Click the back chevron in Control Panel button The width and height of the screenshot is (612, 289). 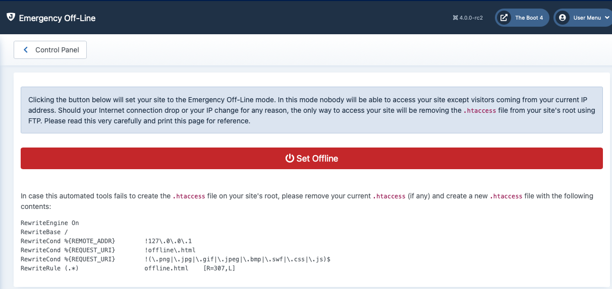coord(26,50)
